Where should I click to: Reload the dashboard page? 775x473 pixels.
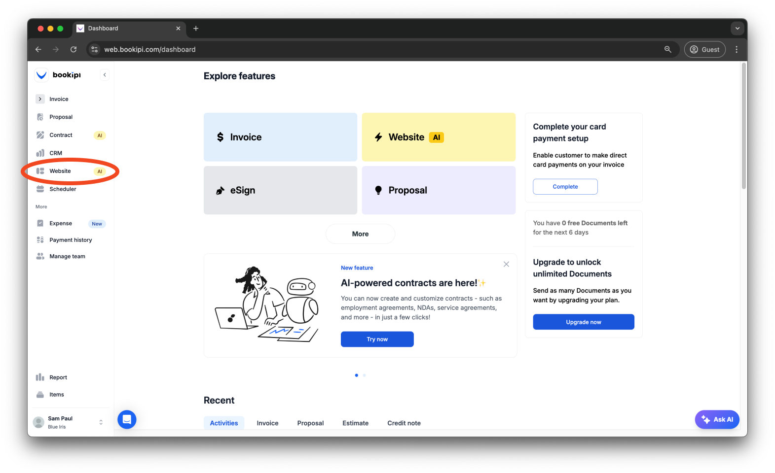(x=74, y=49)
